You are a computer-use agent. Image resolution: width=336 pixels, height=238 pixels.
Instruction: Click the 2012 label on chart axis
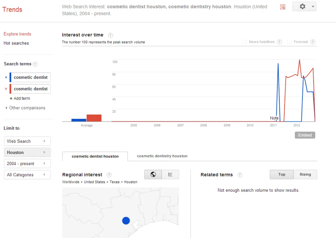297,125
